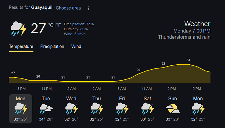Screen dimensions: 225x128
Task: Switch temperature units to °C
Action: [x=51, y=25]
